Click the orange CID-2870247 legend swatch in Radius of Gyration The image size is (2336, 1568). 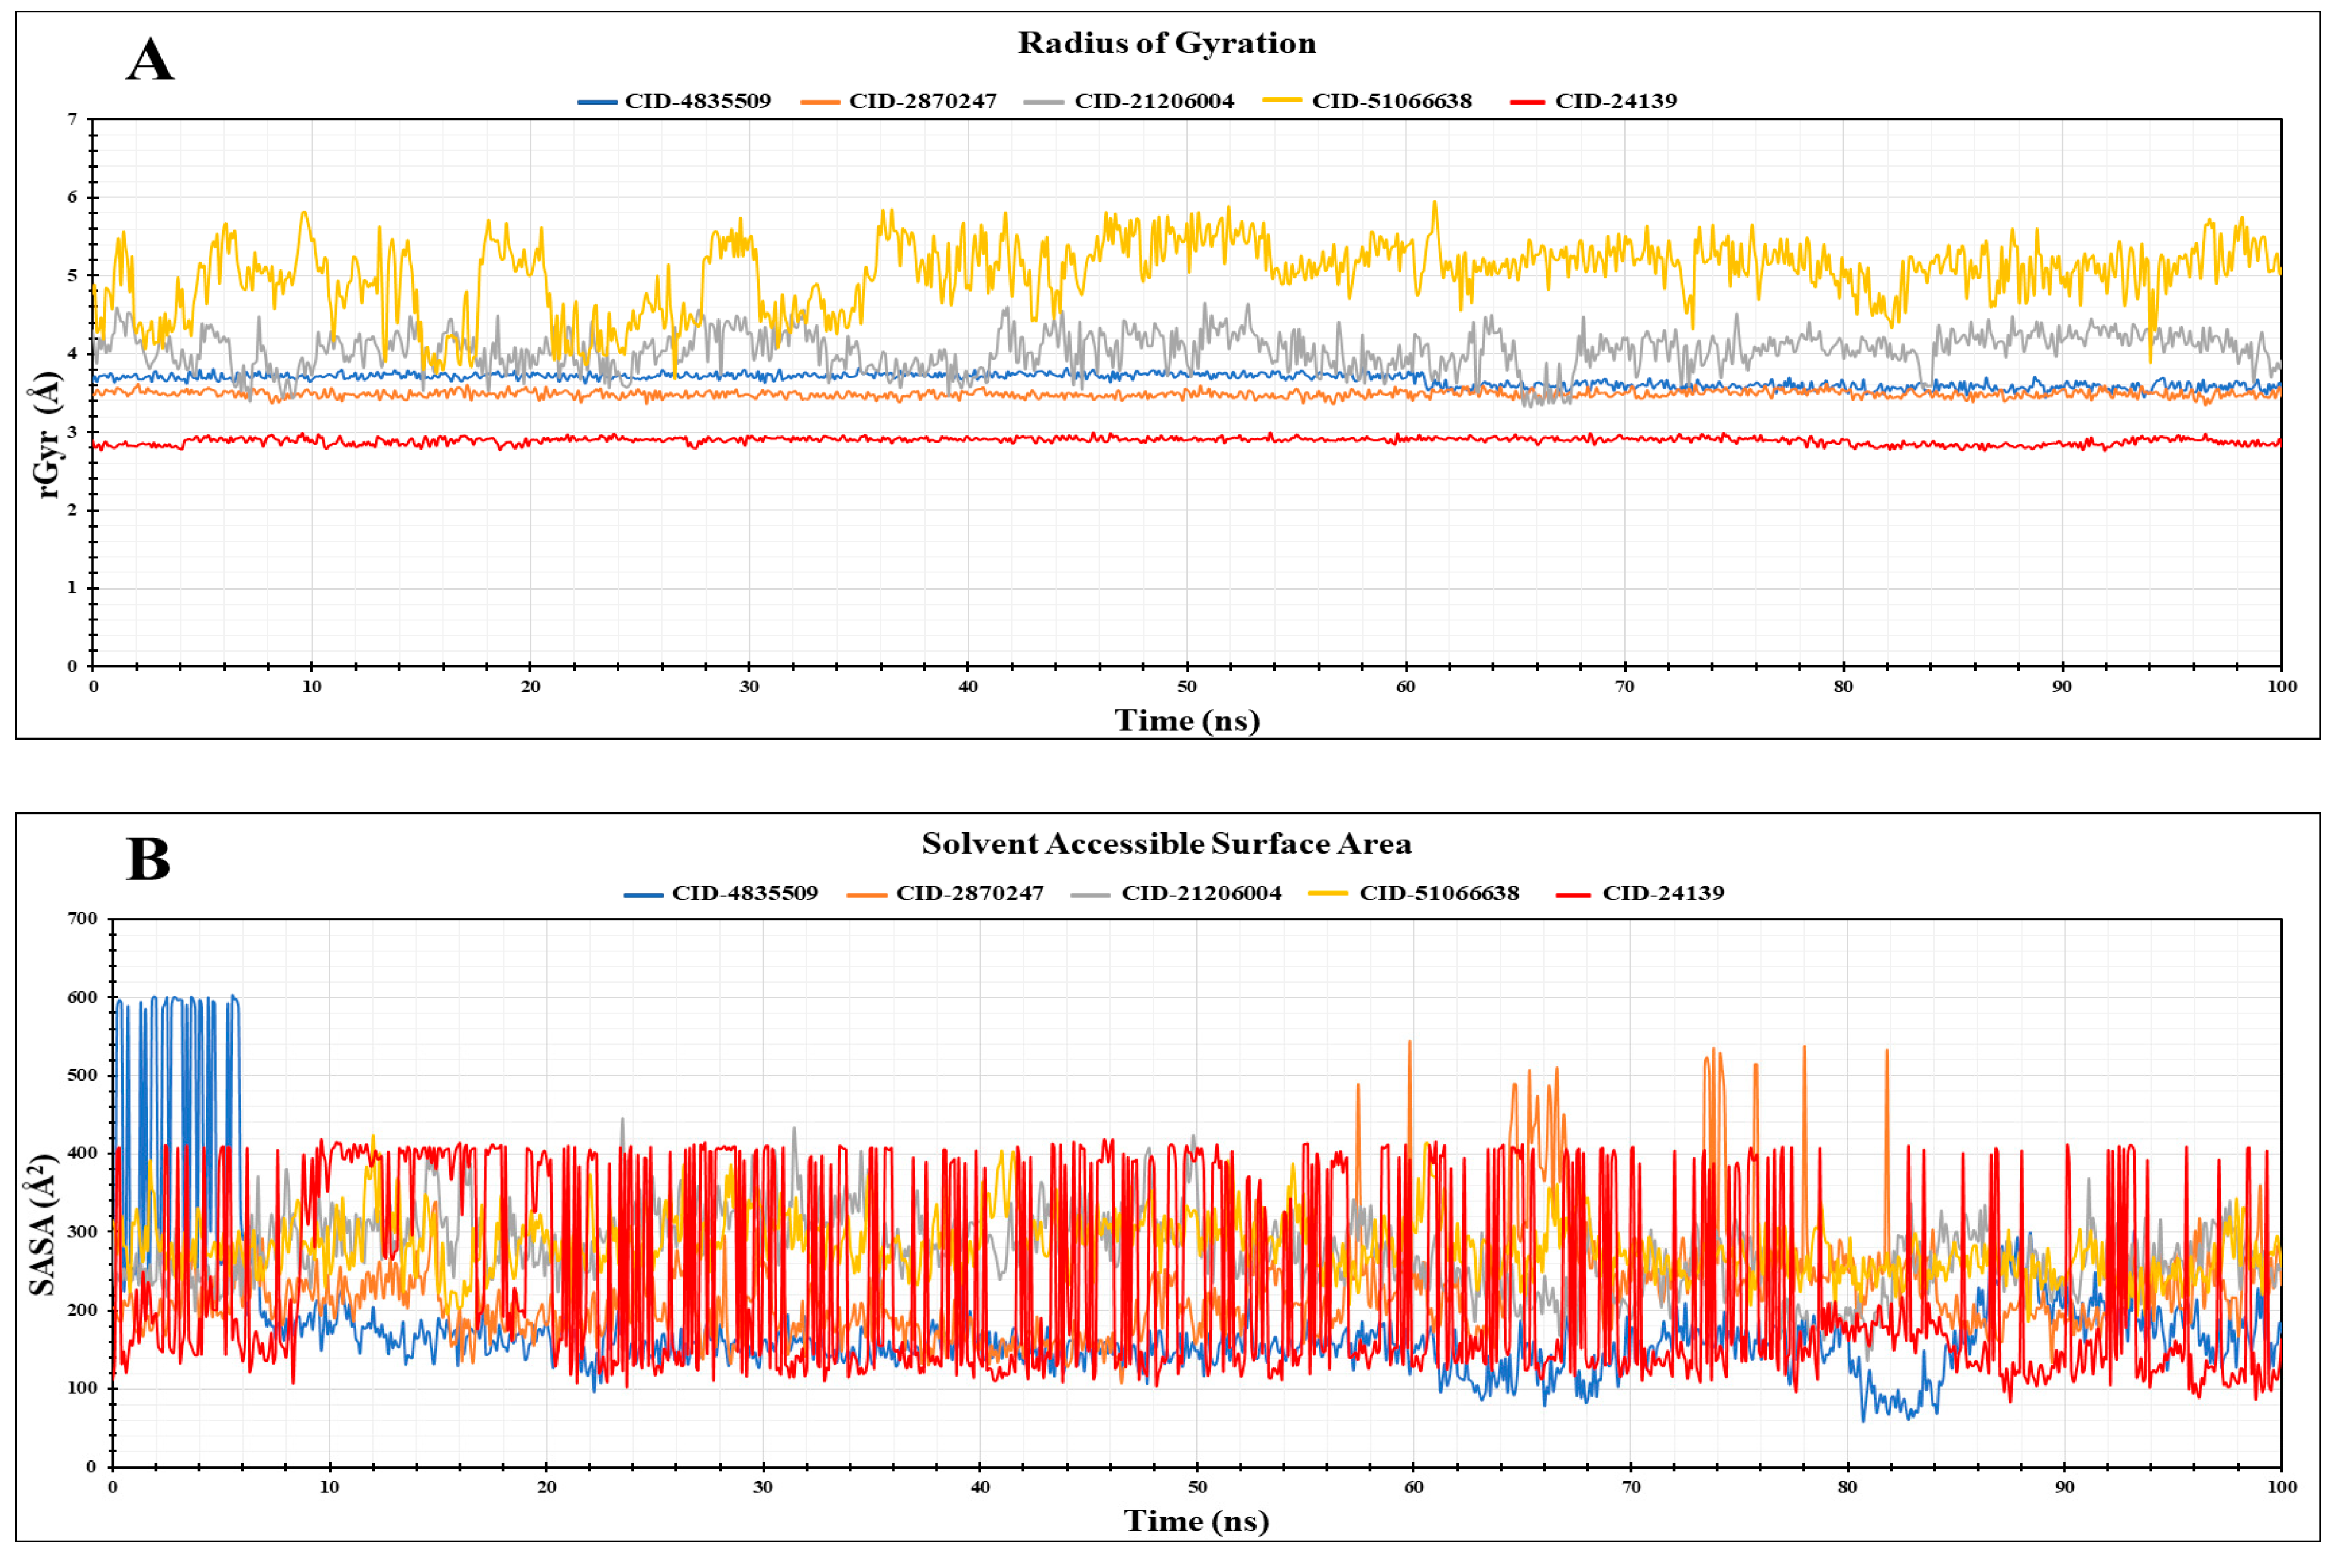pos(820,102)
